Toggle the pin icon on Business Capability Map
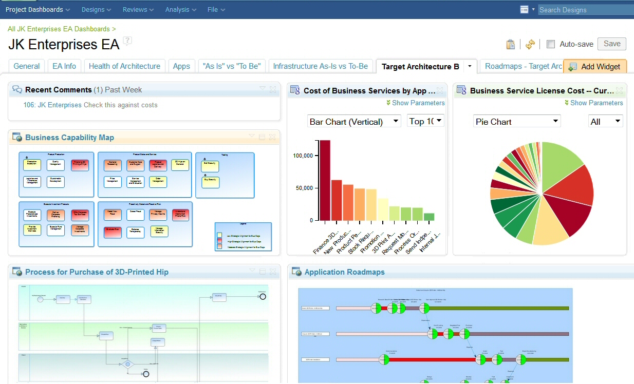The image size is (634, 384). pyautogui.click(x=262, y=137)
